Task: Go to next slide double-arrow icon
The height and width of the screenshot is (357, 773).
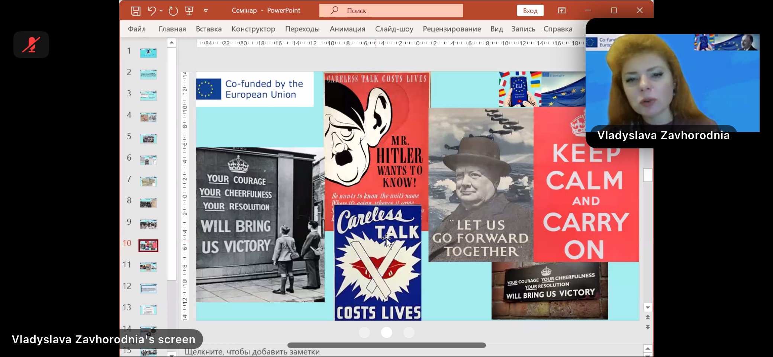Action: point(648,327)
